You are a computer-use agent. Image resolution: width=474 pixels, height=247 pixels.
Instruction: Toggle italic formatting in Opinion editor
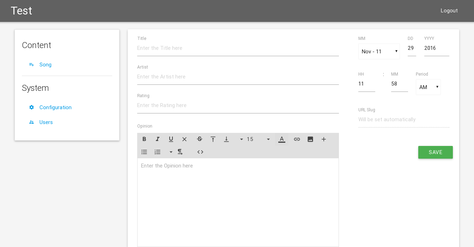pos(158,139)
